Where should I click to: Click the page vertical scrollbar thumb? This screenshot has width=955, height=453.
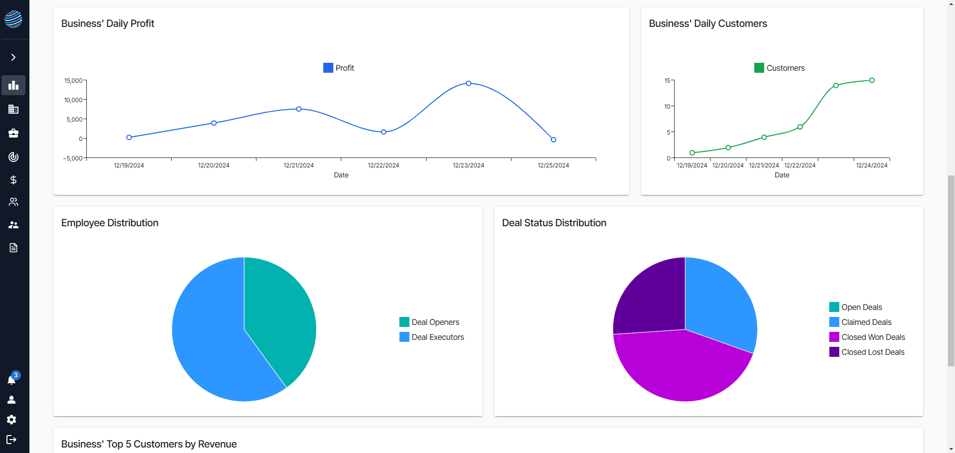(951, 271)
